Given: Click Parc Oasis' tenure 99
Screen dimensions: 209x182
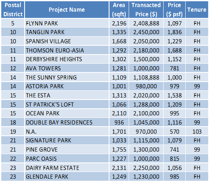Looking at the screenshot, I should [197, 159].
